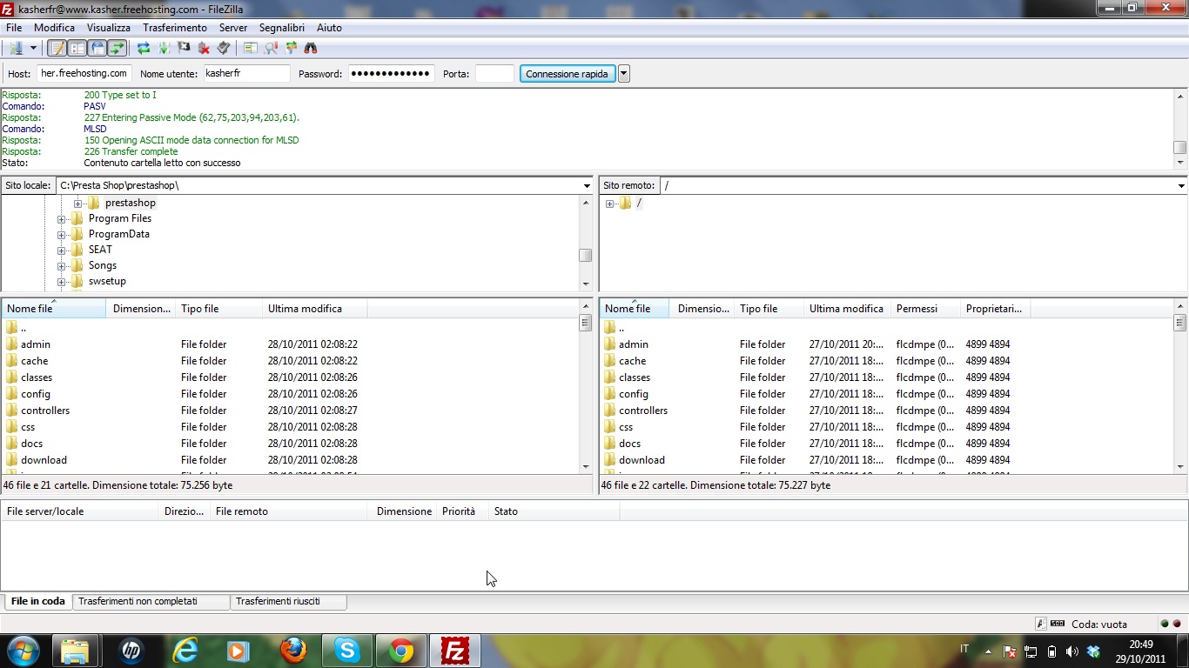The width and height of the screenshot is (1189, 668).
Task: Open the Sito remoto path dropdown
Action: click(1181, 185)
